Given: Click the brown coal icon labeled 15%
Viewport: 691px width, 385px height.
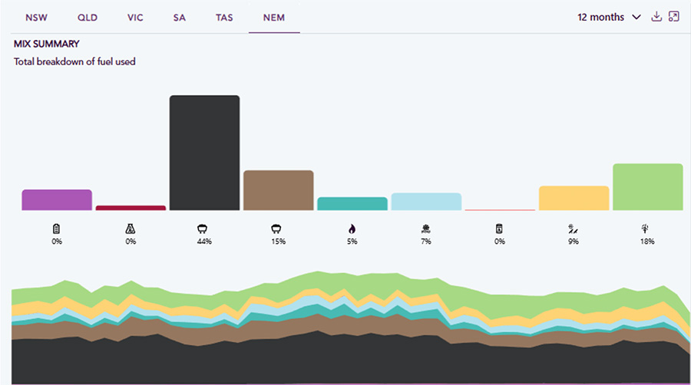Looking at the screenshot, I should pyautogui.click(x=278, y=229).
